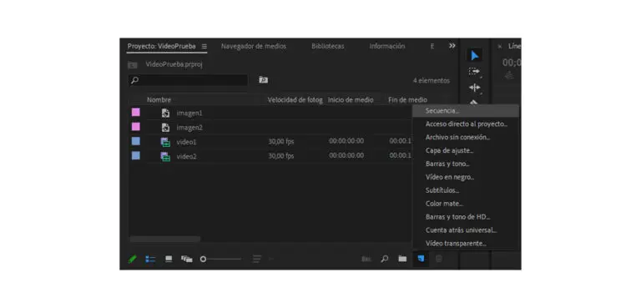
Task: Click the video2 clip icon
Action: (x=165, y=157)
